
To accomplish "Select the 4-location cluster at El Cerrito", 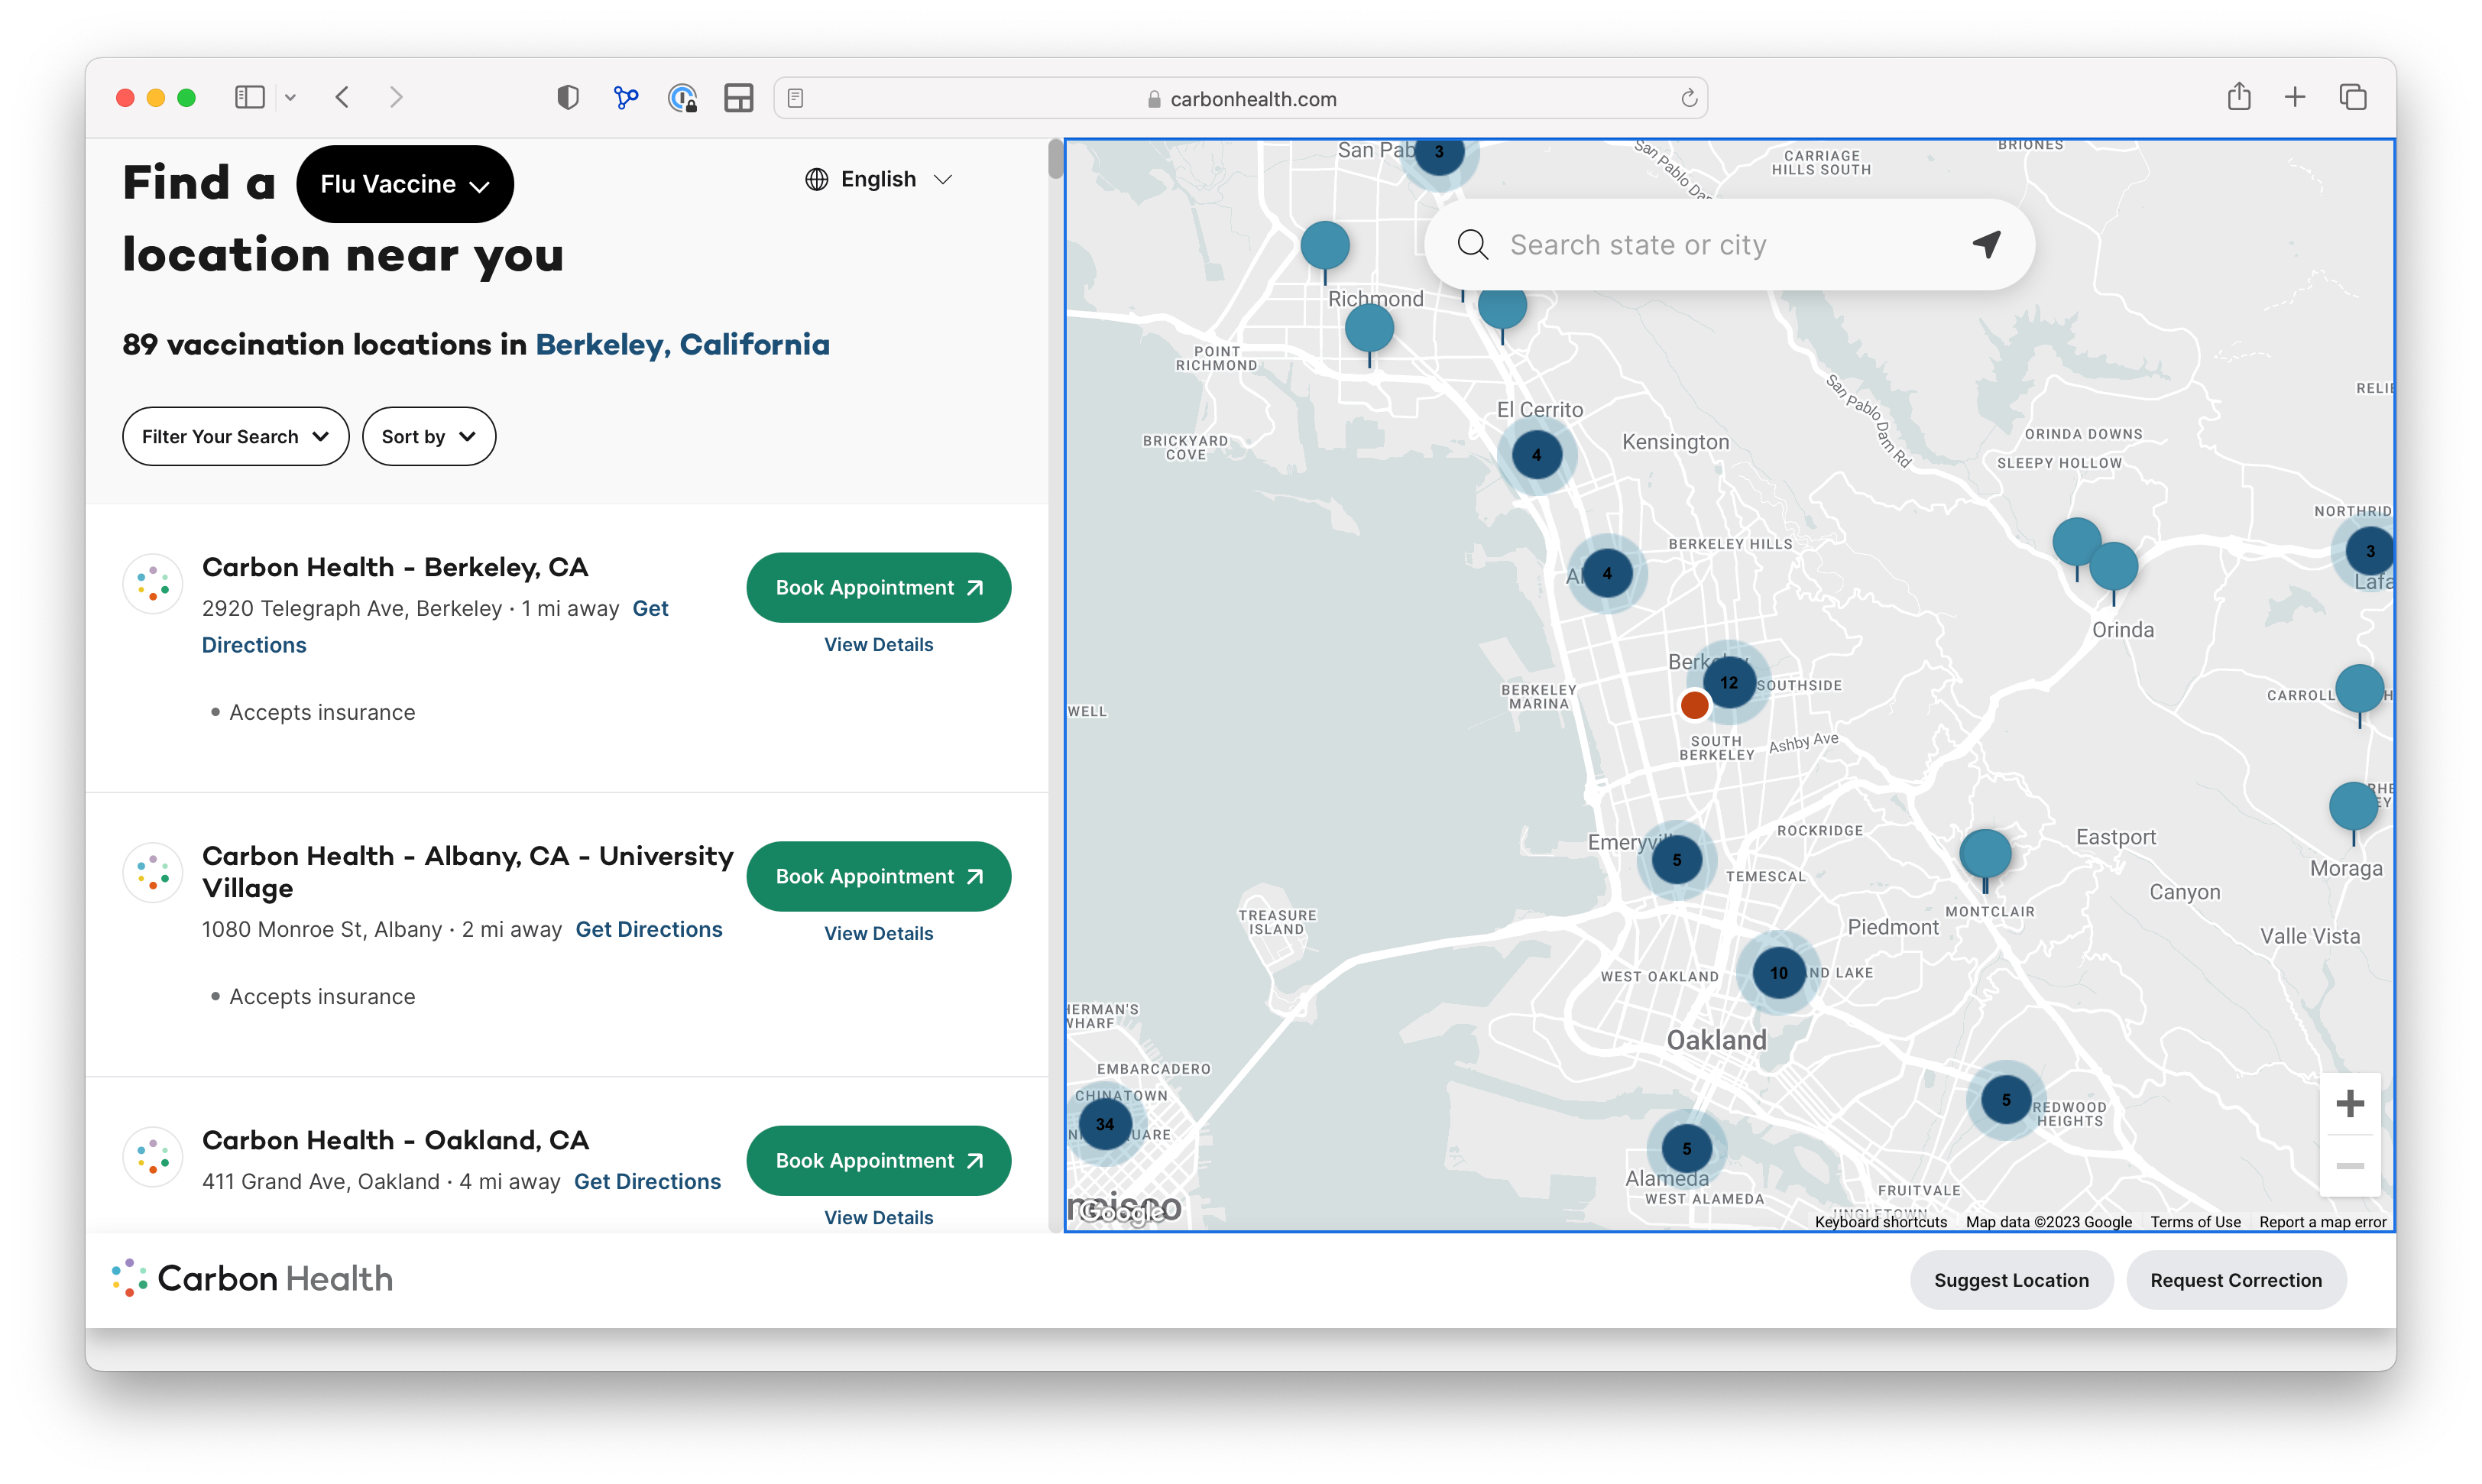I will click(1536, 454).
